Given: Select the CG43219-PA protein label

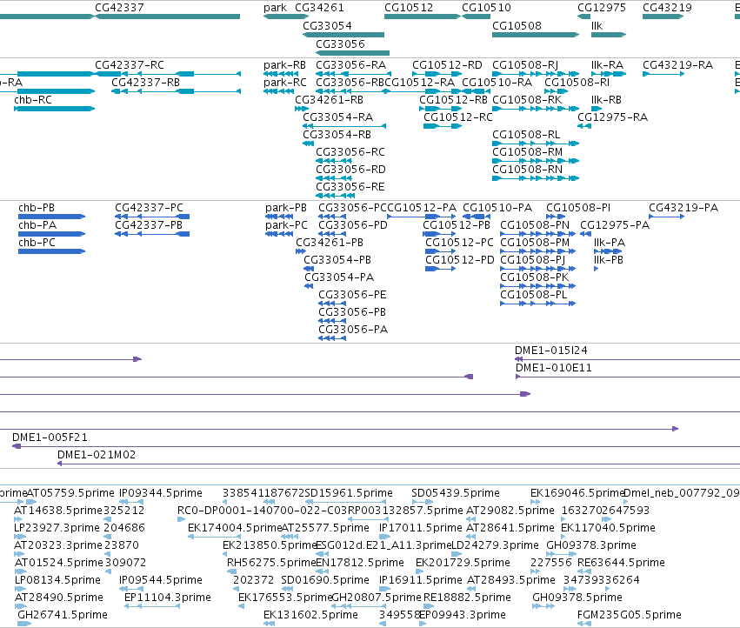Looking at the screenshot, I should tap(683, 208).
